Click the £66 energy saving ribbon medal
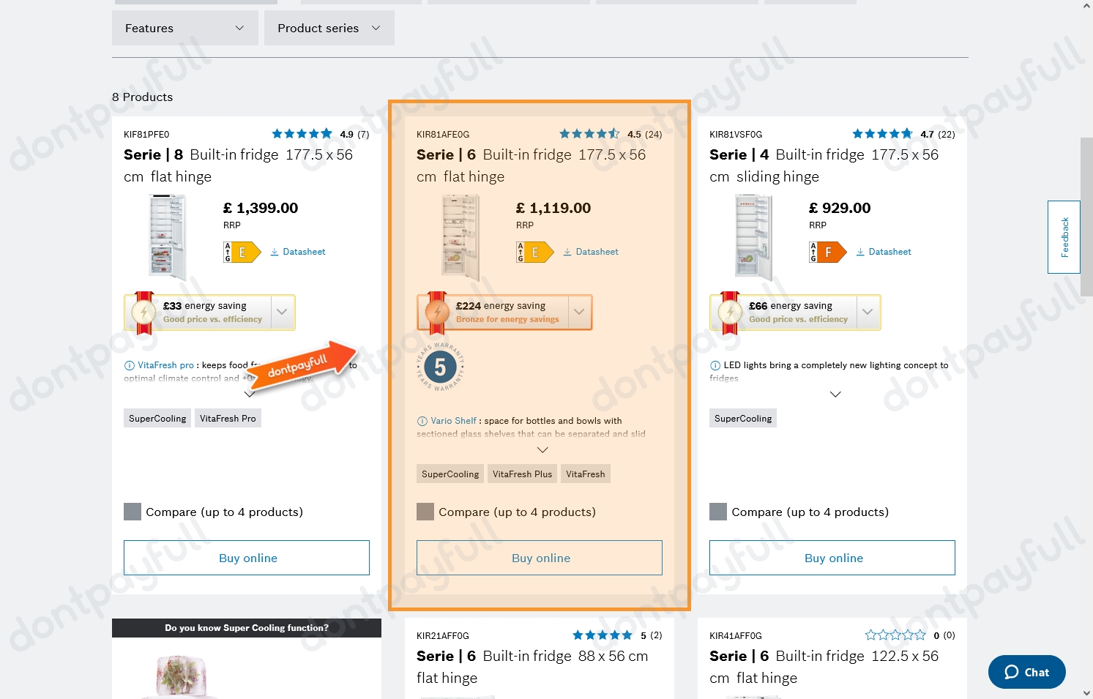The image size is (1093, 699). 730,313
